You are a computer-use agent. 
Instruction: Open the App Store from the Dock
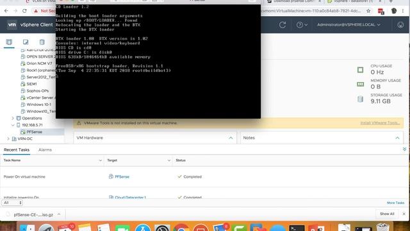(142, 228)
